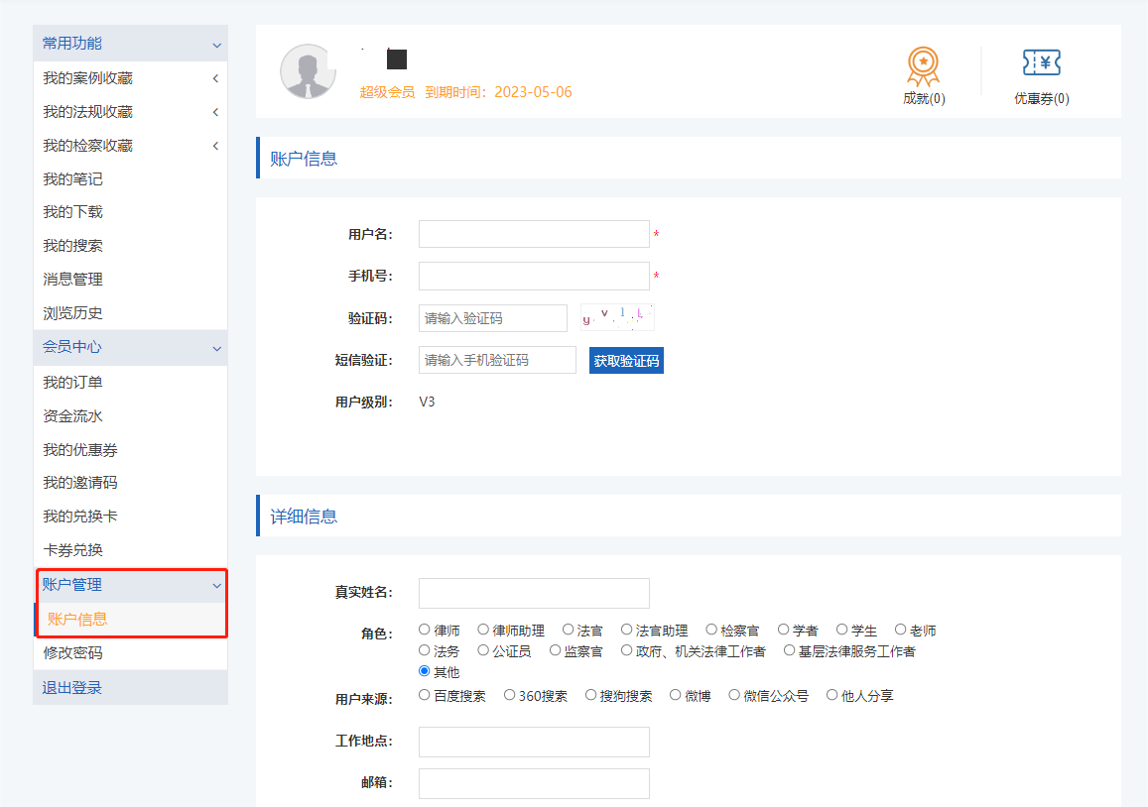Expand 我的案例收藏 submenu
This screenshot has height=807, width=1148.
[215, 78]
